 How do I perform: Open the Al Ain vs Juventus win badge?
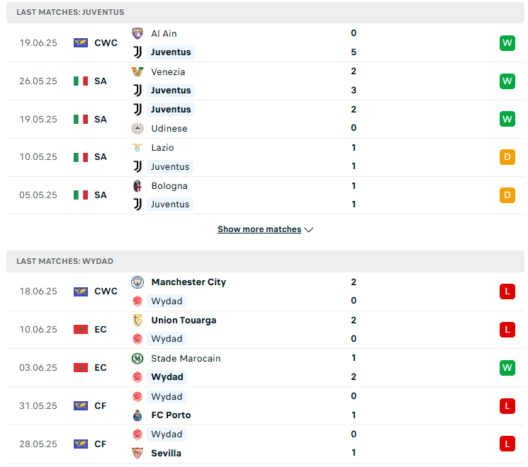coord(507,42)
